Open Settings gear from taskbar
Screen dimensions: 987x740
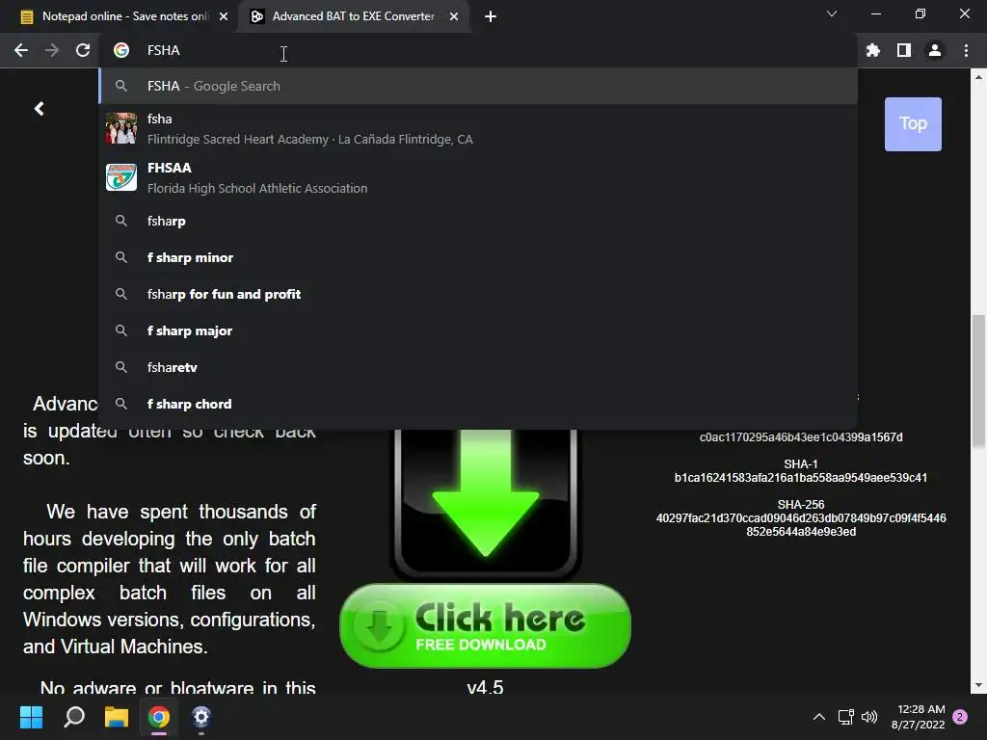200,717
